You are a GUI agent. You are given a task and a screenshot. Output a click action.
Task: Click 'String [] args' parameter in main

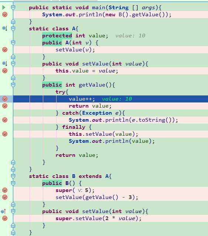click(132, 7)
